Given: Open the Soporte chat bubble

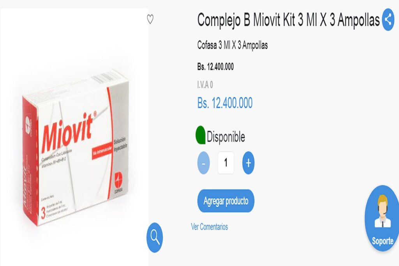Looking at the screenshot, I should point(382,218).
